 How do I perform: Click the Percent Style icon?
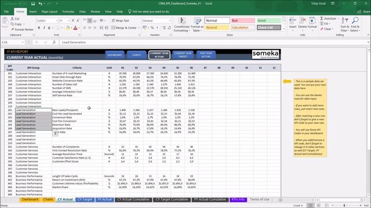pos(152,28)
